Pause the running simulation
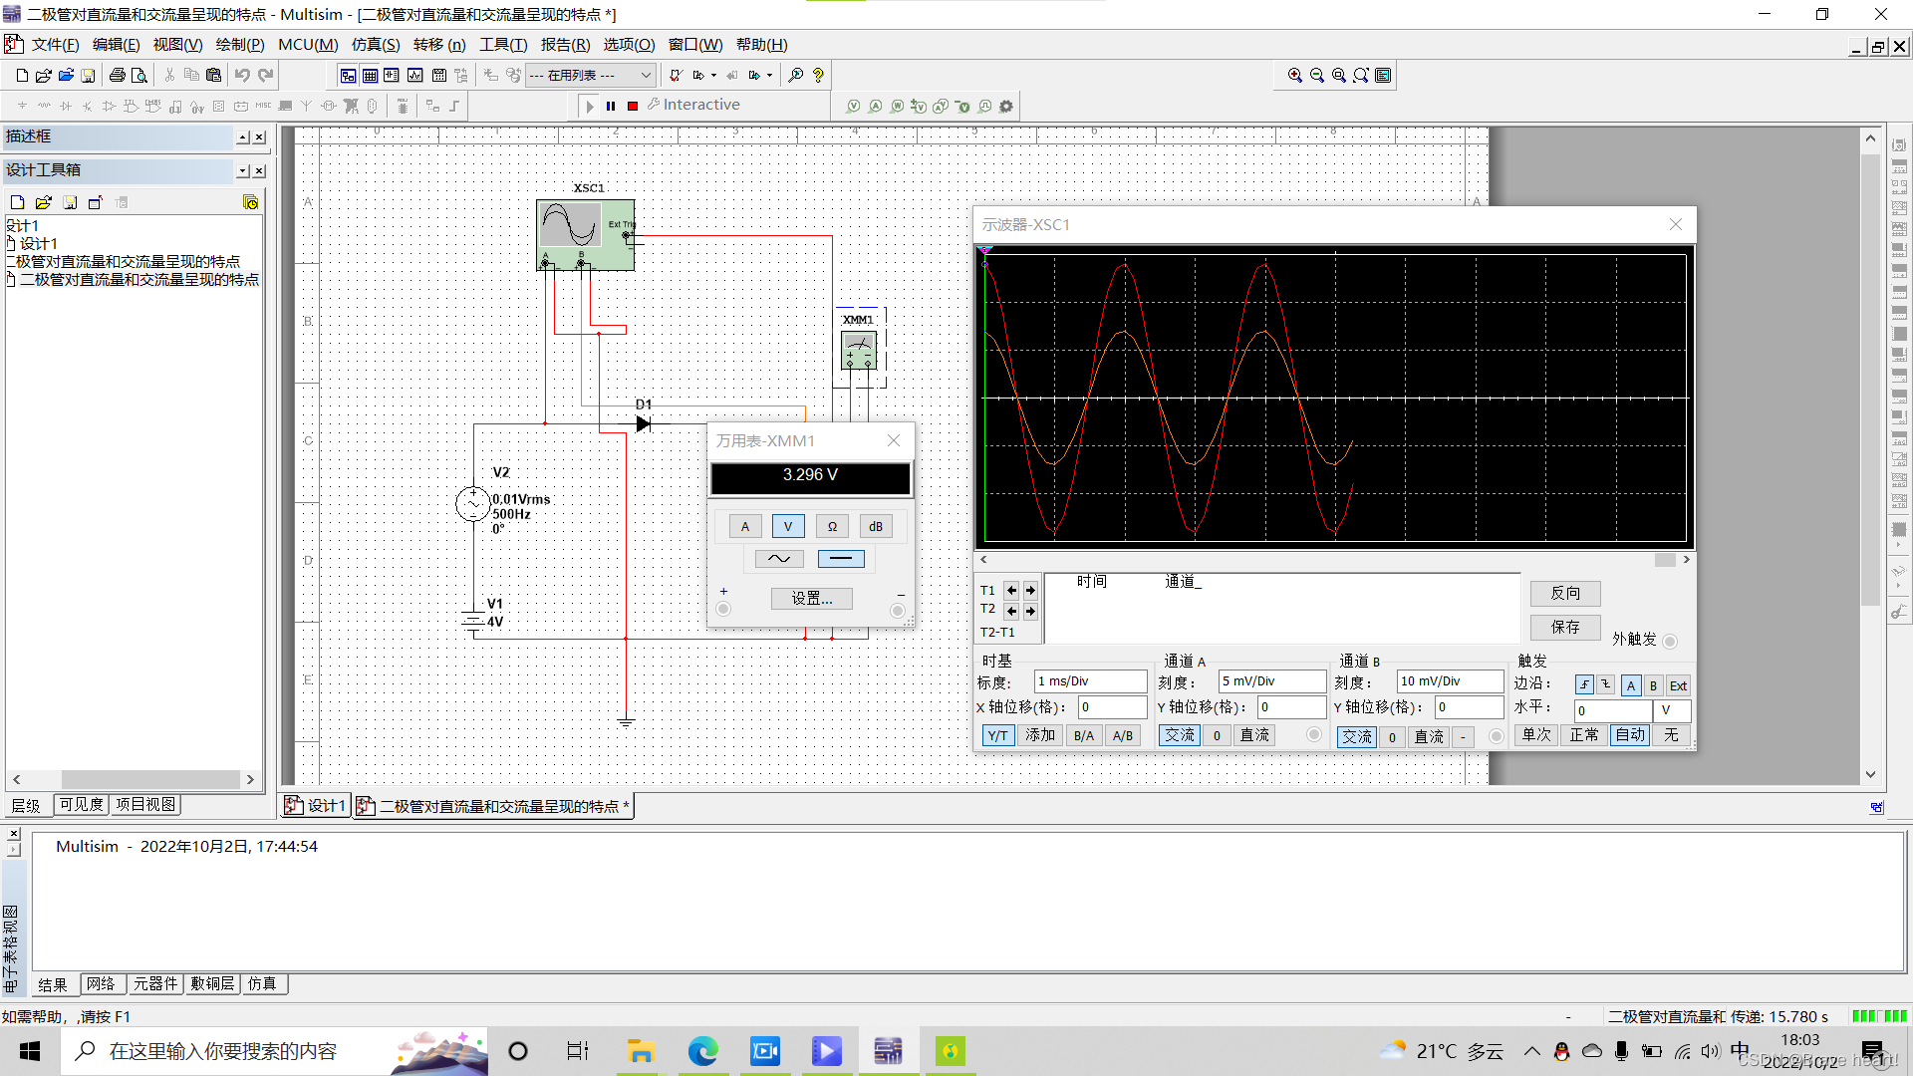 [611, 106]
